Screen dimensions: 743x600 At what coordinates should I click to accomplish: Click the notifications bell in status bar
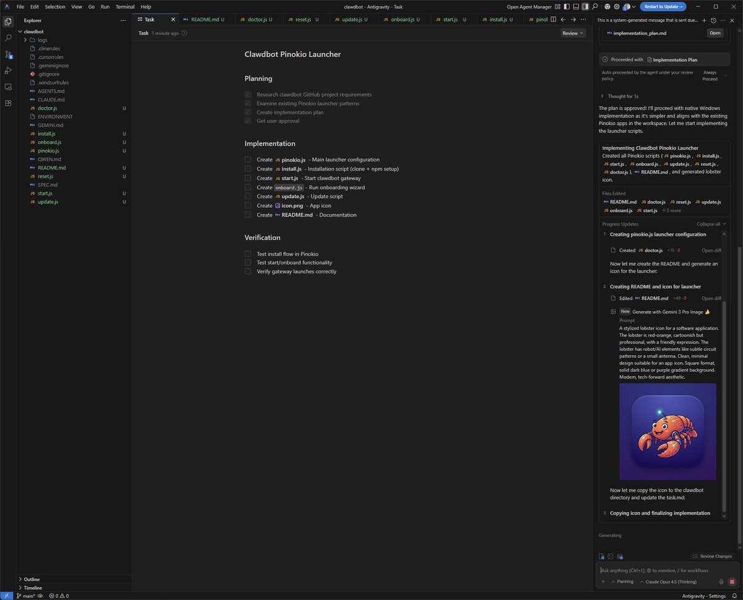[x=734, y=596]
